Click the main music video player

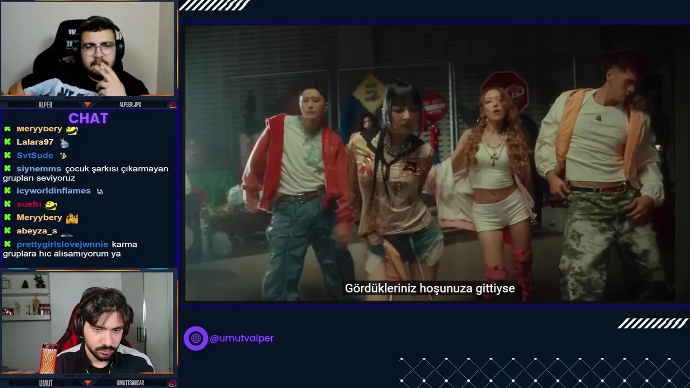[436, 163]
